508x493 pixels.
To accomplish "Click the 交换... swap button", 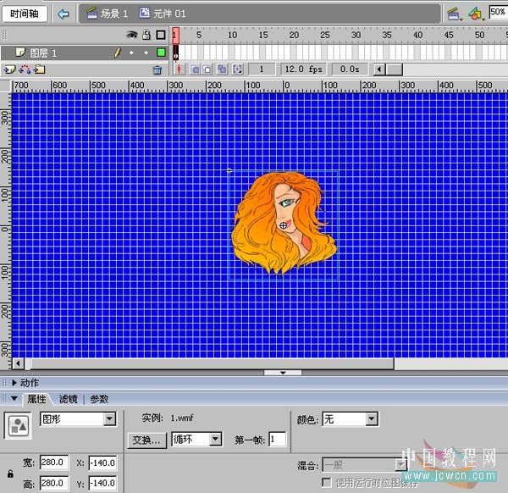I will coord(146,440).
